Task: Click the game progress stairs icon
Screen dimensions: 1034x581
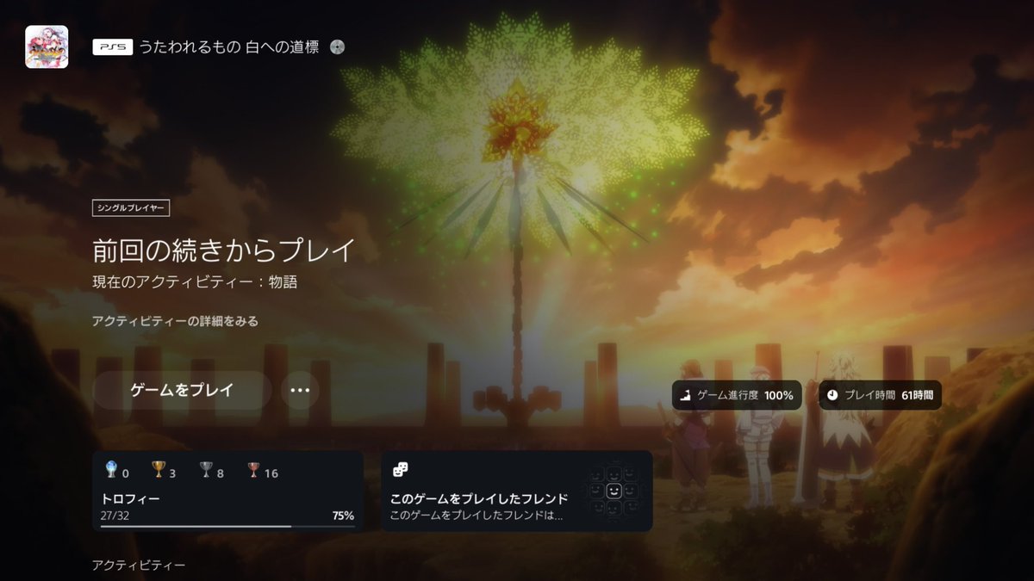Action: click(686, 395)
